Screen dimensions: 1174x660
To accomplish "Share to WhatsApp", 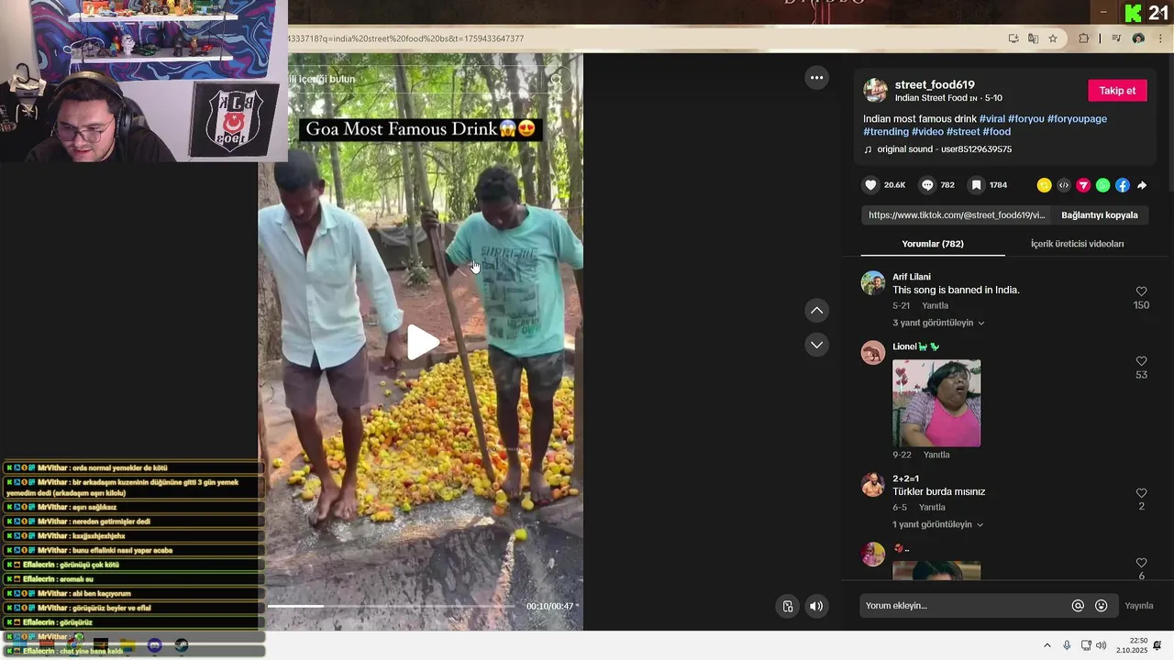I will 1102,185.
